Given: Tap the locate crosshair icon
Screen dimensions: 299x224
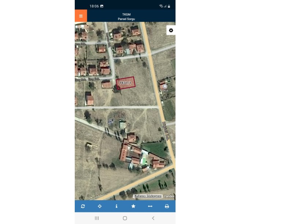Looking at the screenshot, I should [100, 206].
